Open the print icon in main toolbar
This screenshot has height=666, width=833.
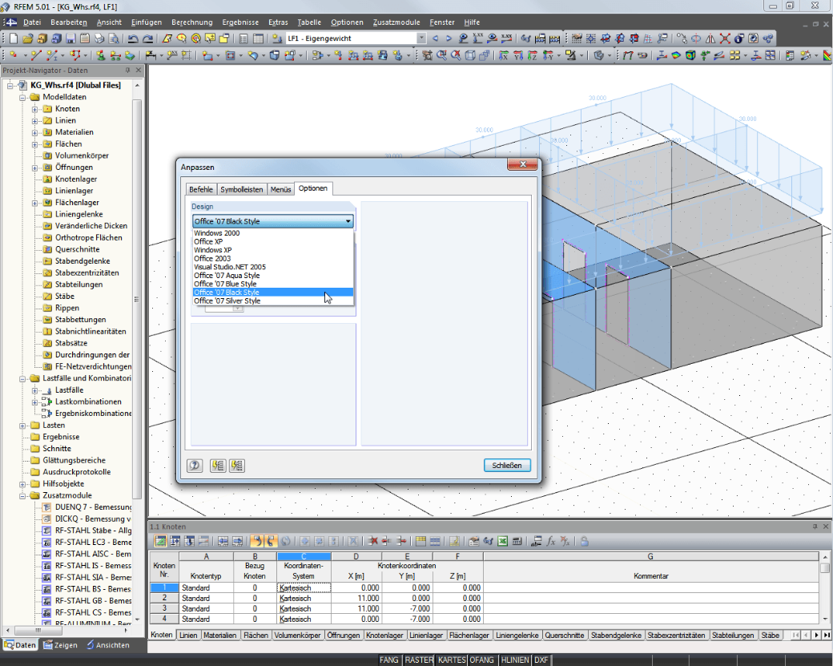click(x=99, y=38)
